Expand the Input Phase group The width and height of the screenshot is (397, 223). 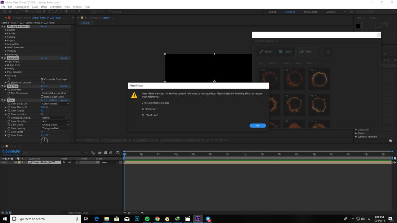(x=6, y=62)
